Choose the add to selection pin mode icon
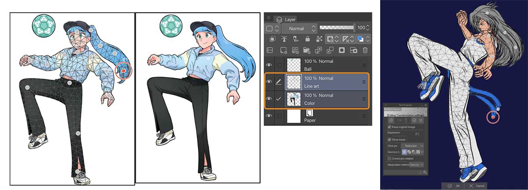 tap(409, 152)
